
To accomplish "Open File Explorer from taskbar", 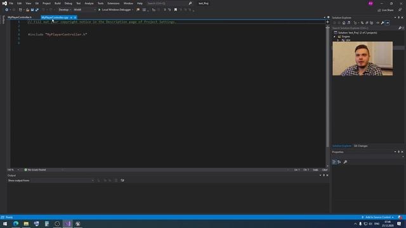I will tap(26, 224).
